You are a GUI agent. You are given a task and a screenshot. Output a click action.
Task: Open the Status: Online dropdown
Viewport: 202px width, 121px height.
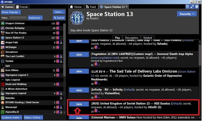pyautogui.click(x=33, y=118)
